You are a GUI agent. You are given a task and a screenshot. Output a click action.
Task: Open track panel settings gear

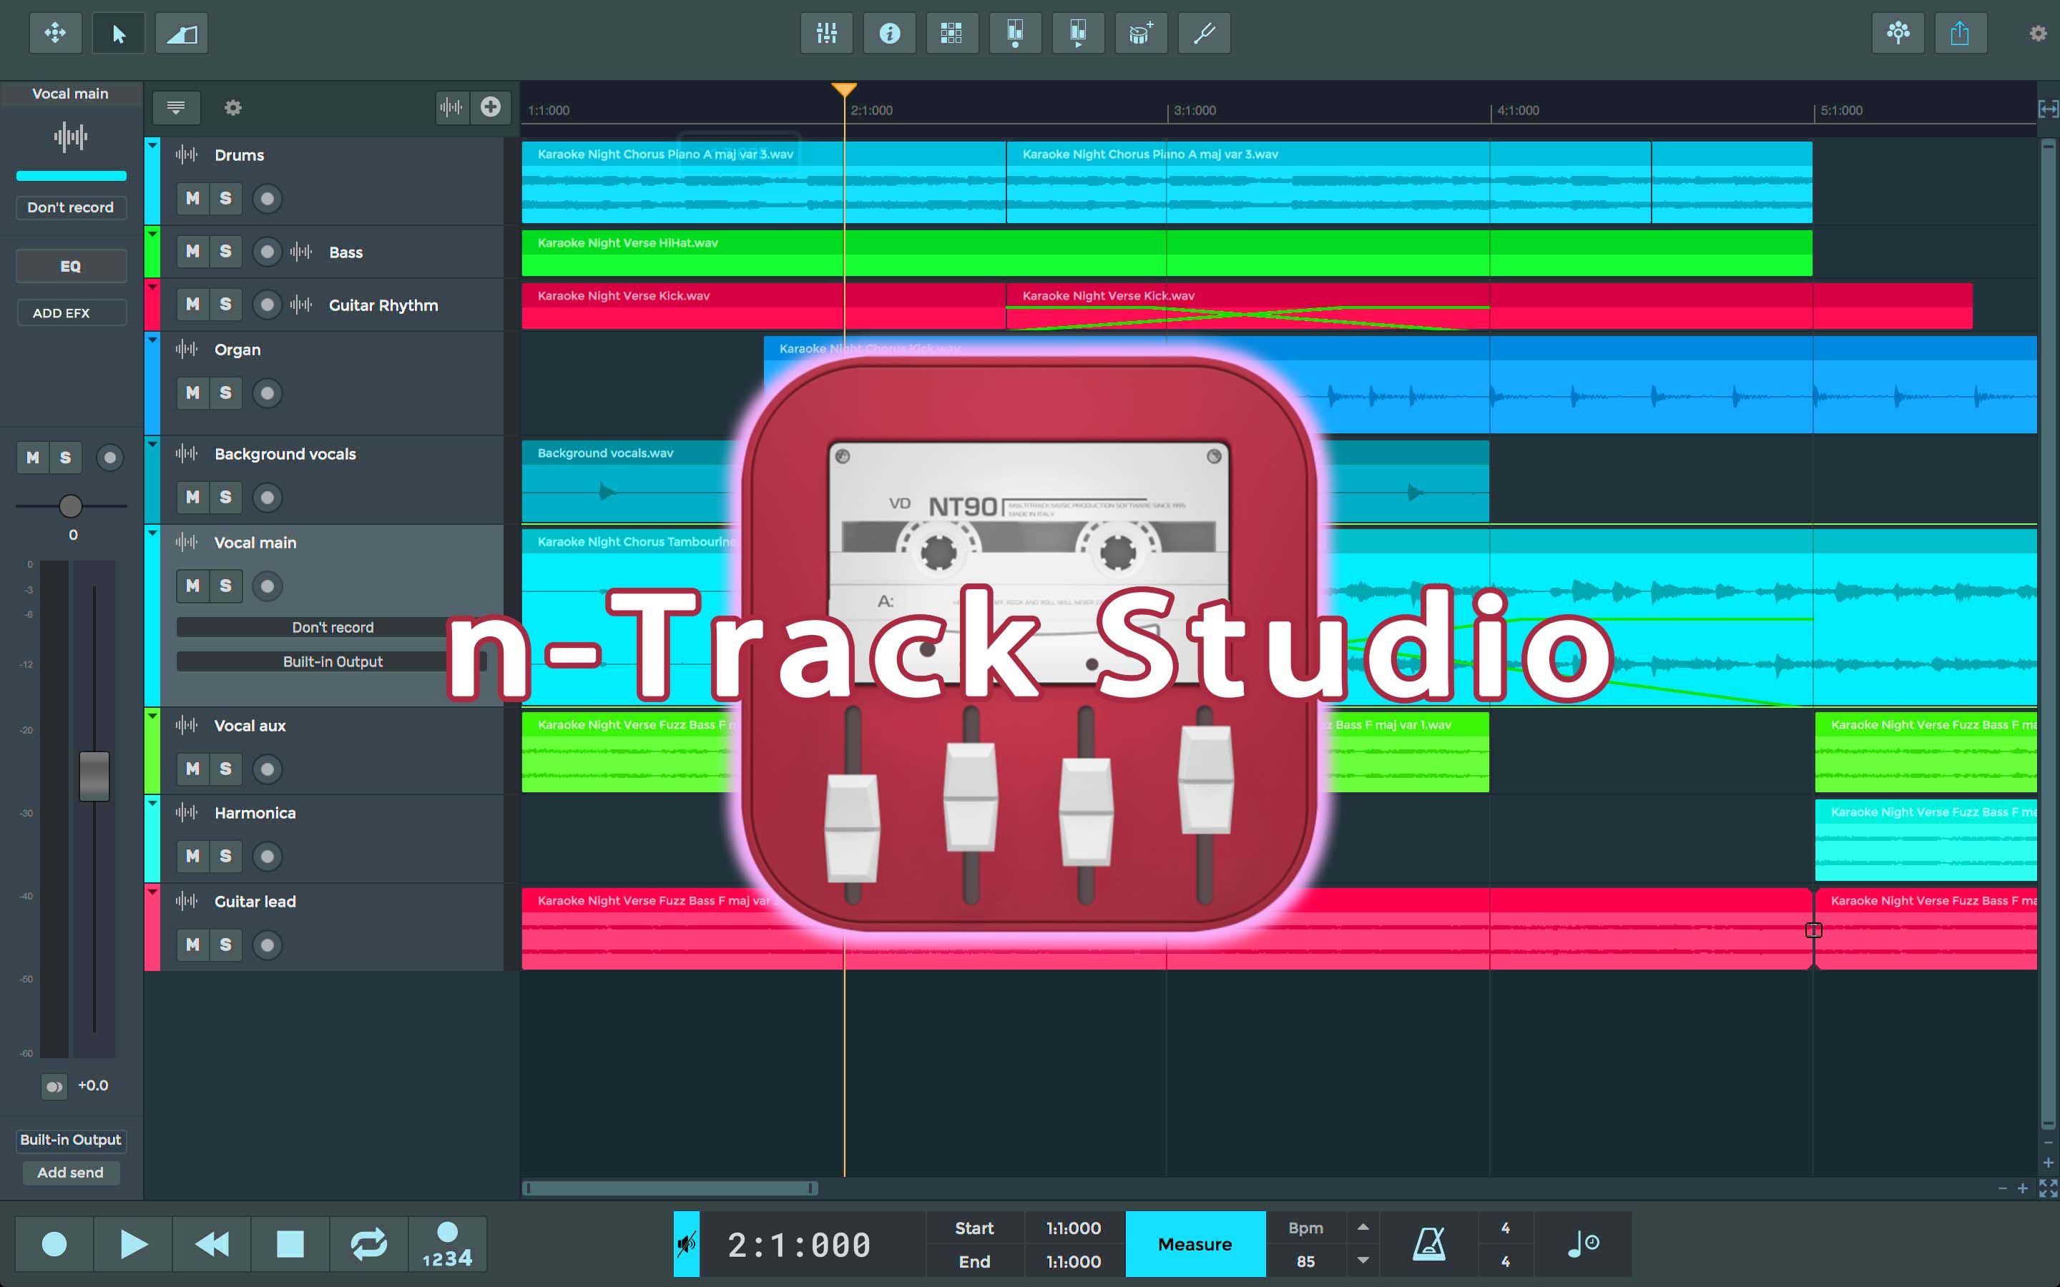(233, 107)
